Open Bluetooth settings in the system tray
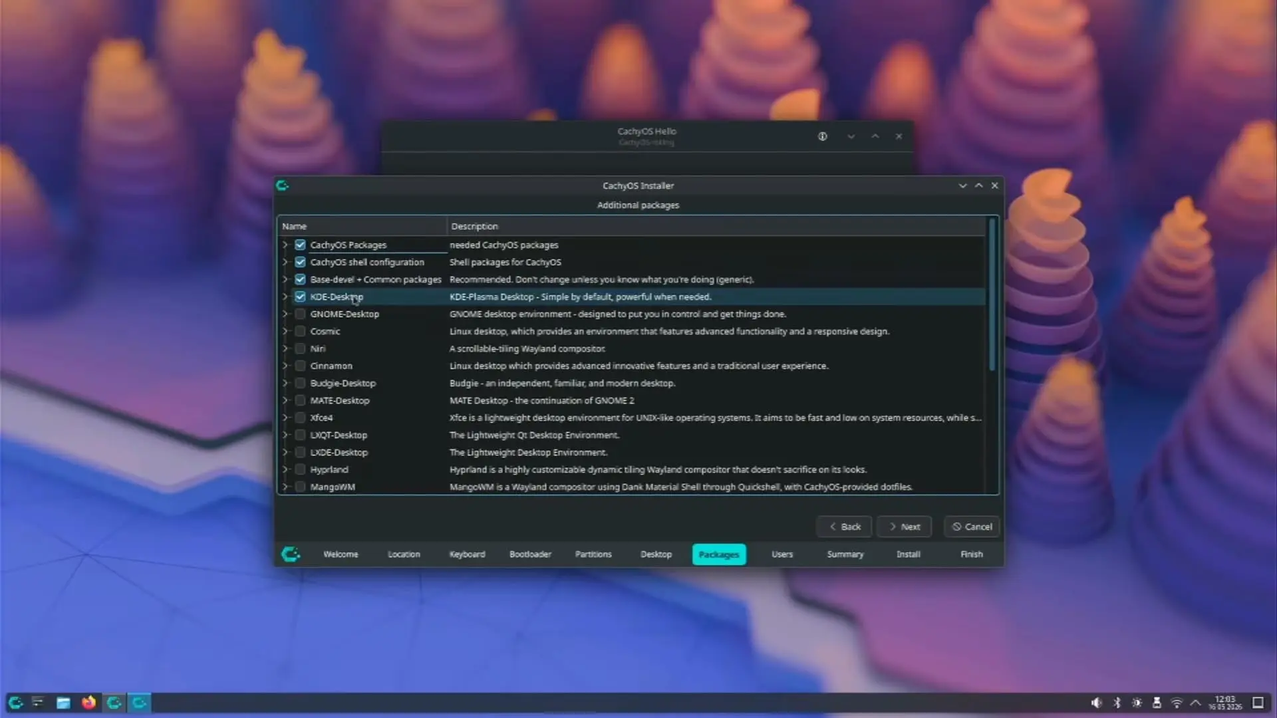1277x718 pixels. (1117, 703)
